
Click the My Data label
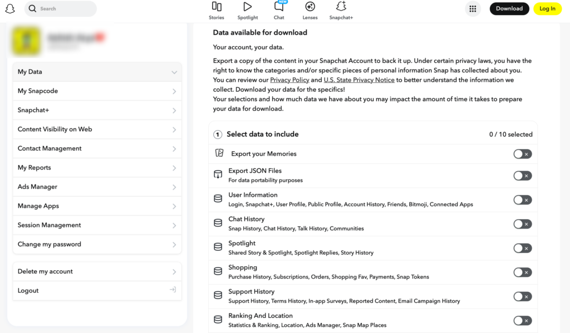[30, 72]
